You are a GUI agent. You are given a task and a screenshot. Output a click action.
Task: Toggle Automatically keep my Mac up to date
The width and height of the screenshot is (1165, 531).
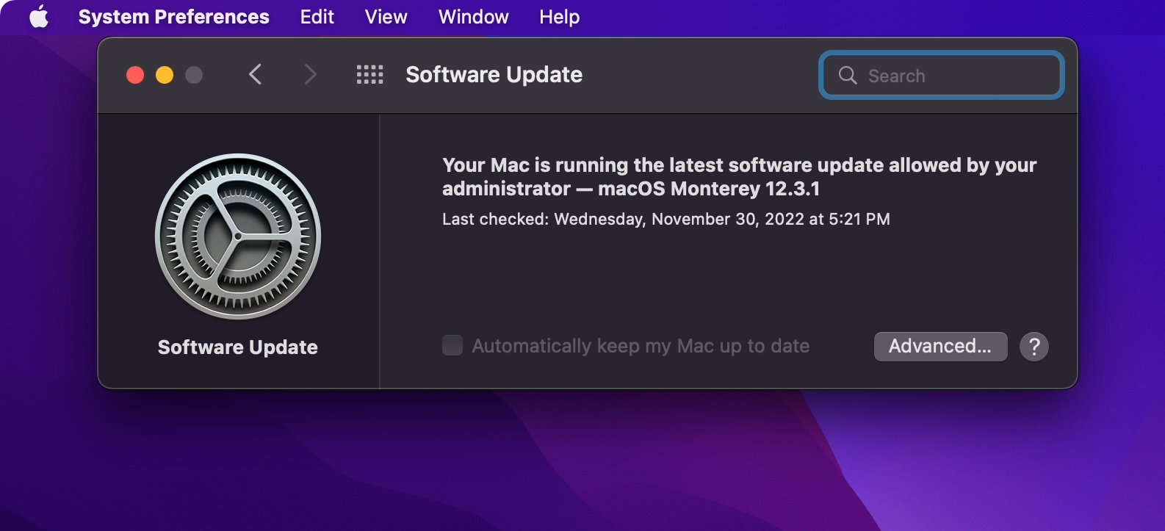pyautogui.click(x=452, y=345)
